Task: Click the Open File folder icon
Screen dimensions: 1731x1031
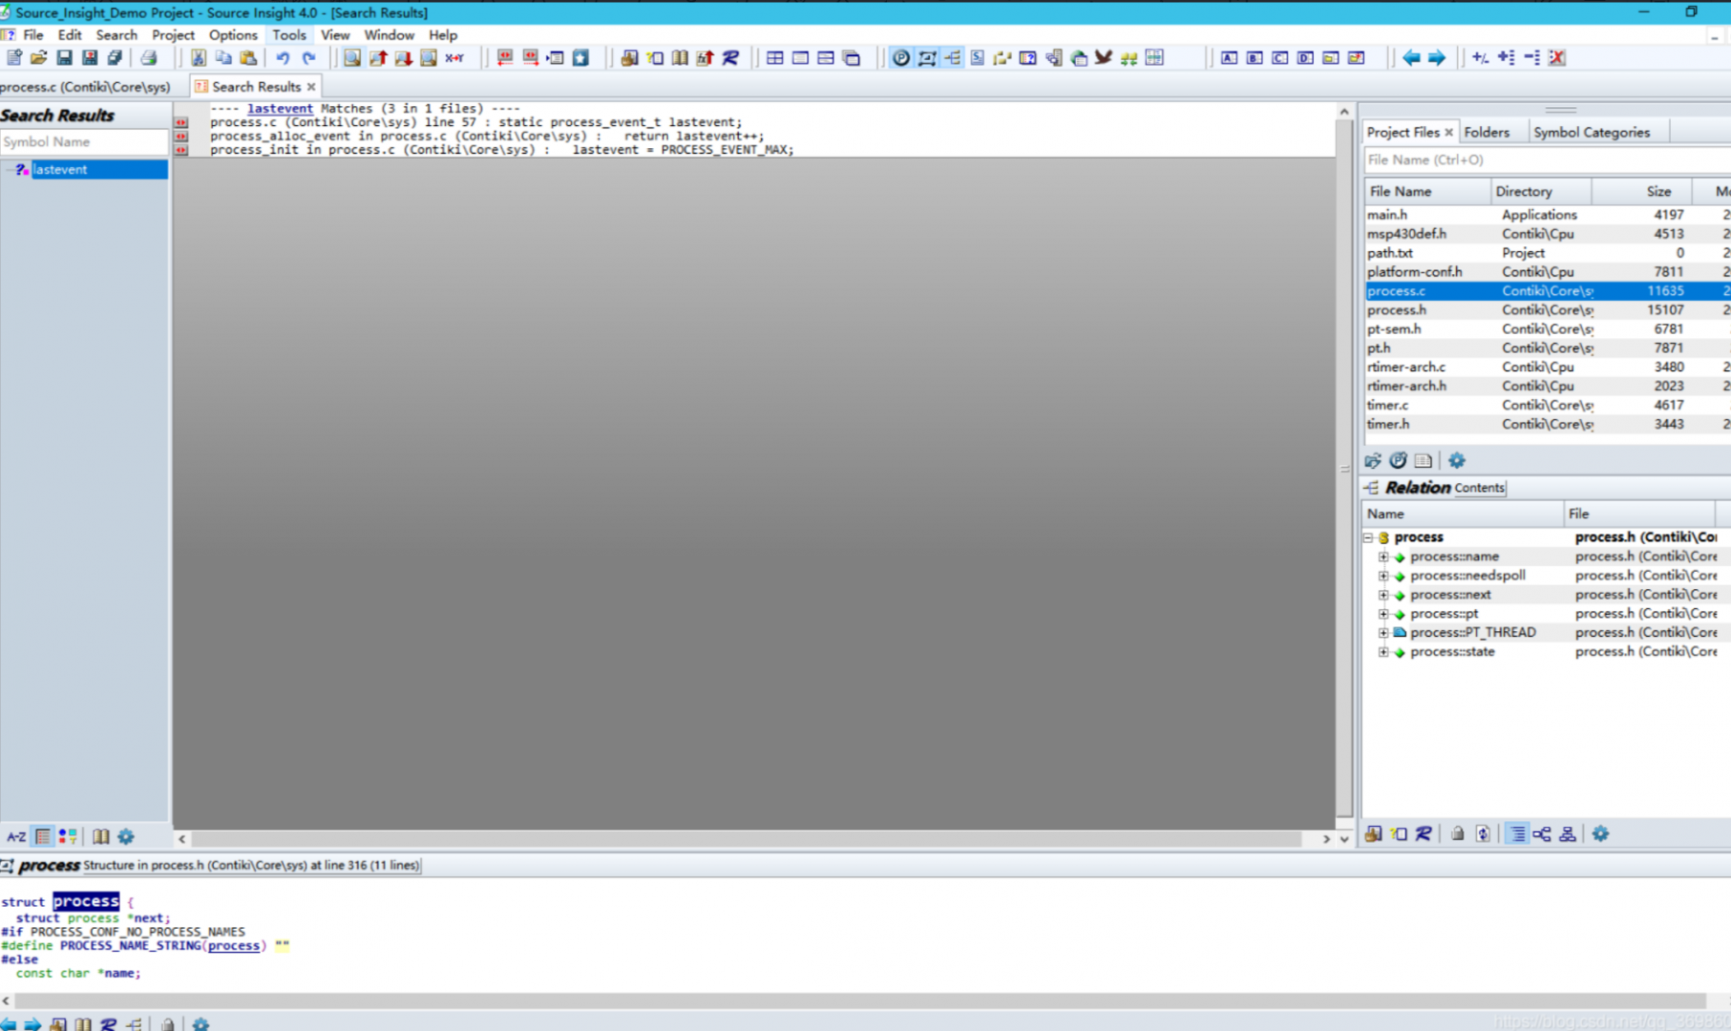Action: (39, 58)
